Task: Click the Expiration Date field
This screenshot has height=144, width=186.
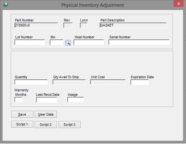Action: pyautogui.click(x=140, y=82)
